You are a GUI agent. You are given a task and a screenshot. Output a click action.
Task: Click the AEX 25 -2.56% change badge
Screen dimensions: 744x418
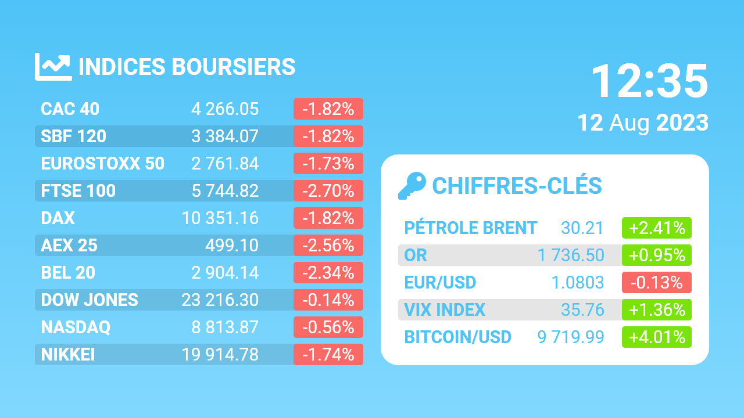click(x=328, y=246)
